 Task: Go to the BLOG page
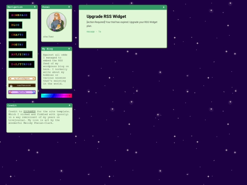tap(16, 25)
